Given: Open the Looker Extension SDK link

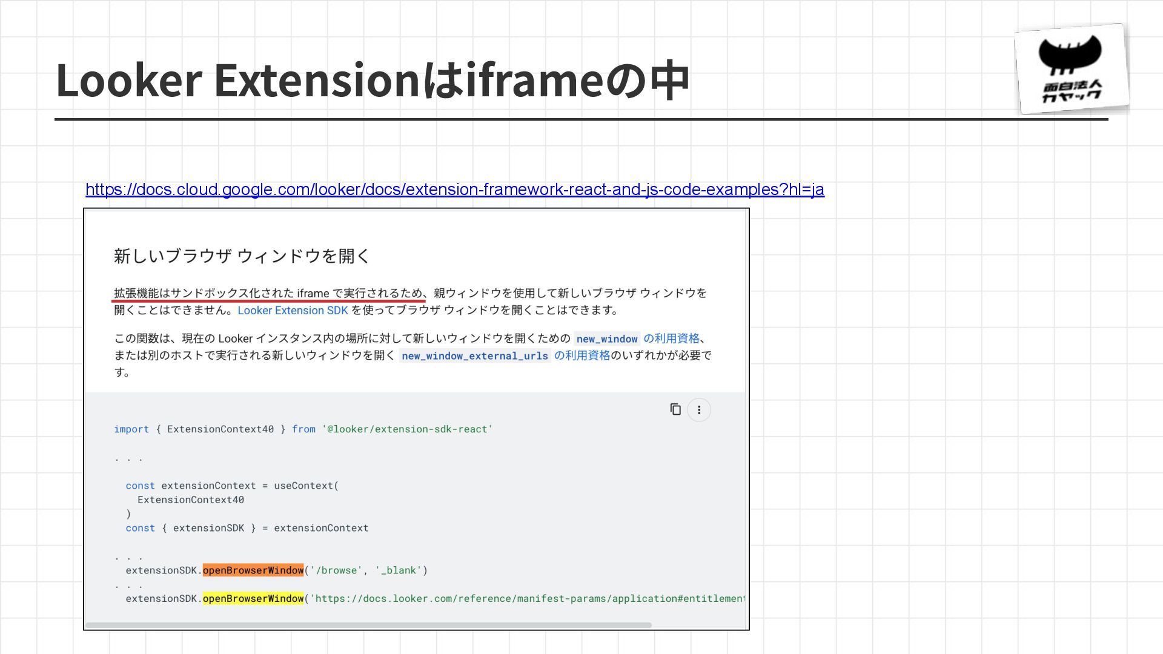Looking at the screenshot, I should pyautogui.click(x=293, y=311).
